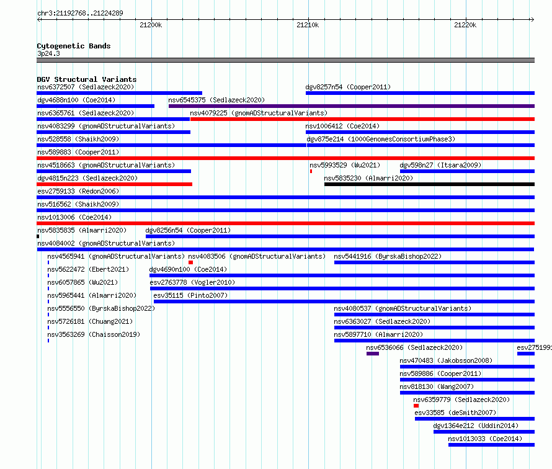Click nsv6536066 (Sedlazeck2020) label
The image size is (552, 469).
(414, 347)
